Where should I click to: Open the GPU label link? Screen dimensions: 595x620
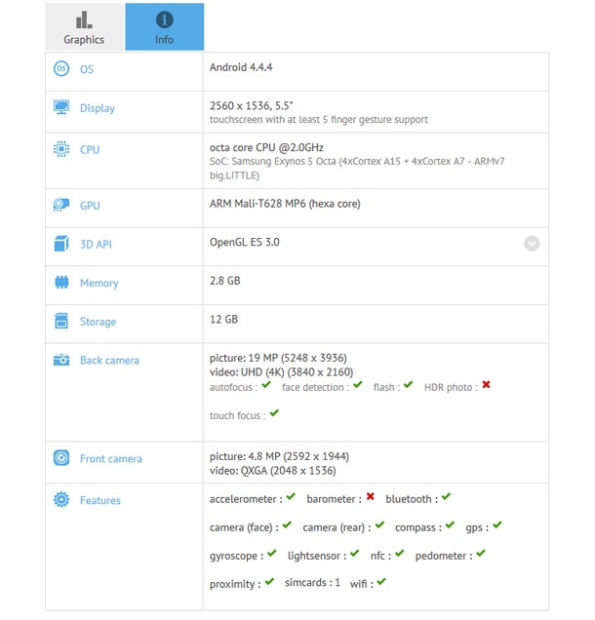click(x=90, y=206)
